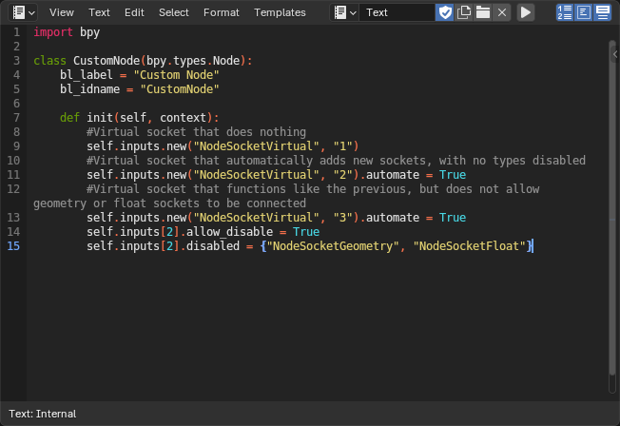Viewport: 620px width, 426px height.
Task: Open the Edit menu
Action: click(x=134, y=12)
